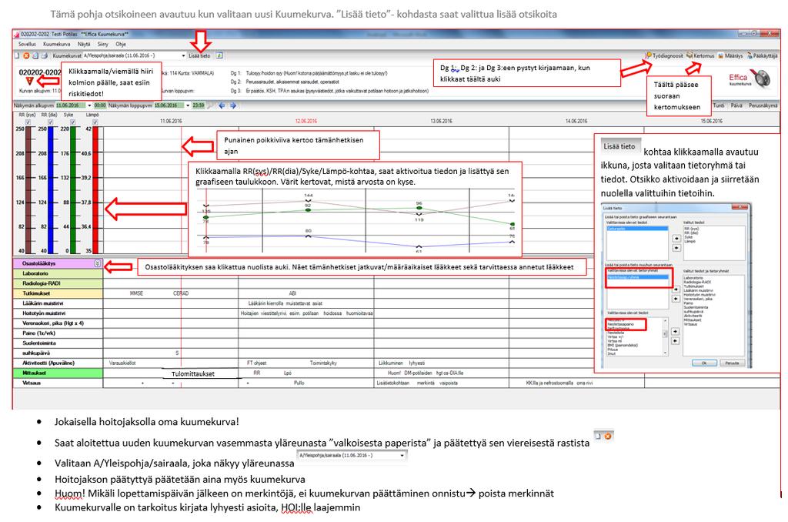Select the Tutkimukset row header
The height and width of the screenshot is (522, 788).
[x=58, y=293]
